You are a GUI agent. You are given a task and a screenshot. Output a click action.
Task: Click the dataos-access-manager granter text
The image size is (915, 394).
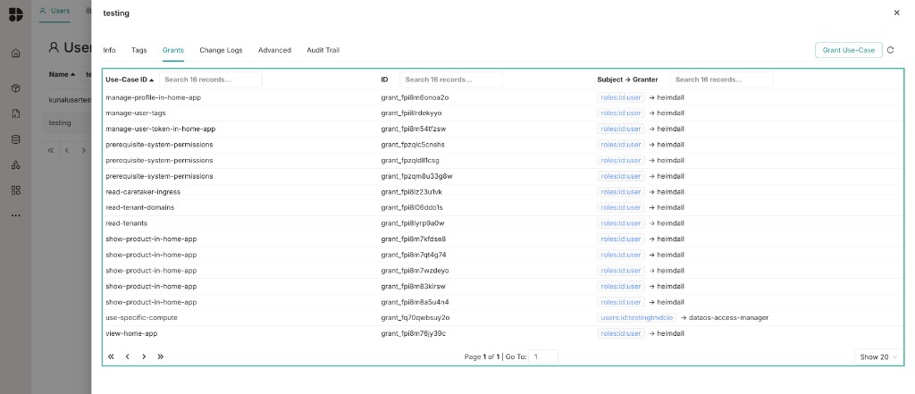pos(729,318)
